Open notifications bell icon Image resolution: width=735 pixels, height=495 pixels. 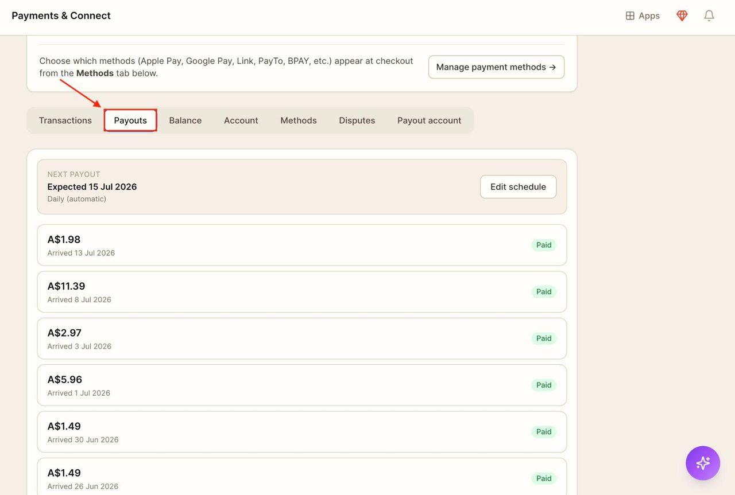[709, 15]
